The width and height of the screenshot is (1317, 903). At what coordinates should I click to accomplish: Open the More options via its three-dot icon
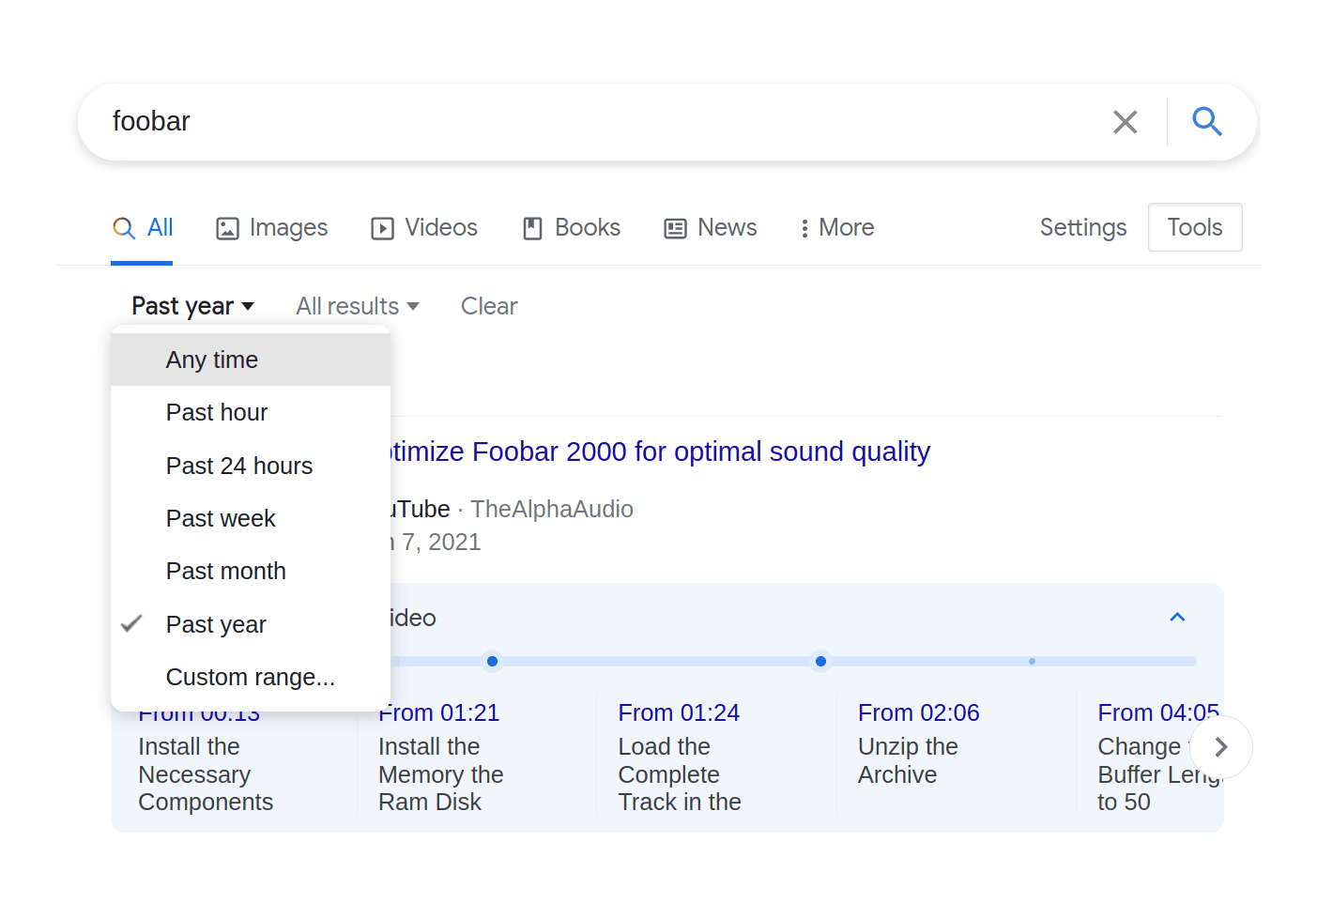coord(804,227)
